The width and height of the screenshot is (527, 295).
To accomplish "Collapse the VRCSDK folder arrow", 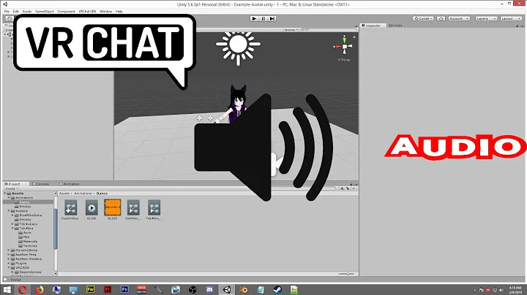I will pyautogui.click(x=9, y=267).
